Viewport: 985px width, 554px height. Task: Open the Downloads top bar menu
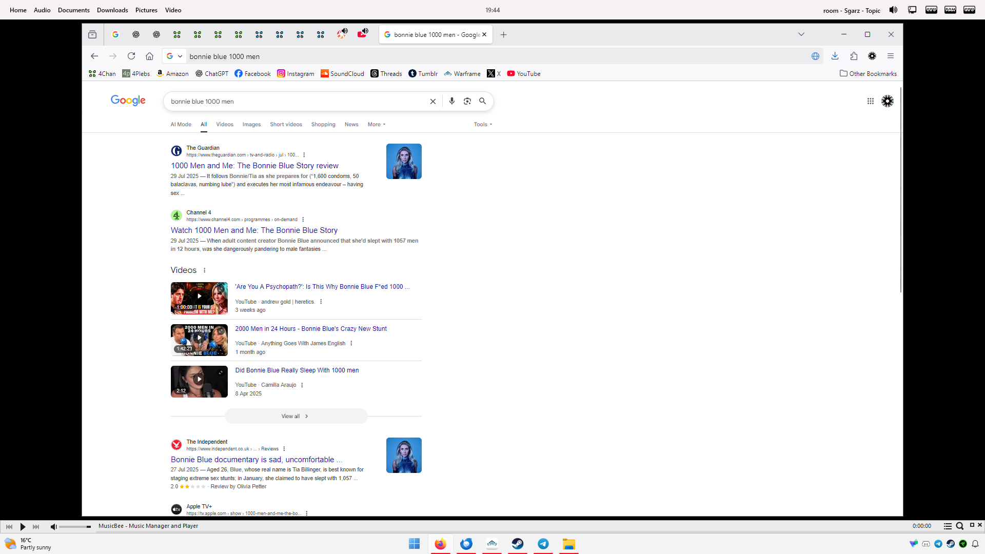[112, 10]
